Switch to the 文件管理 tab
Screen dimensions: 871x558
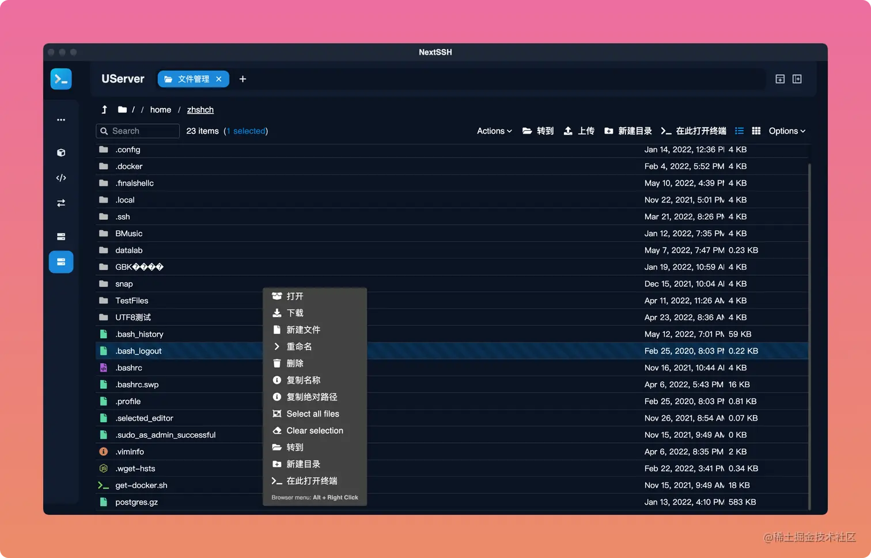[x=194, y=79]
